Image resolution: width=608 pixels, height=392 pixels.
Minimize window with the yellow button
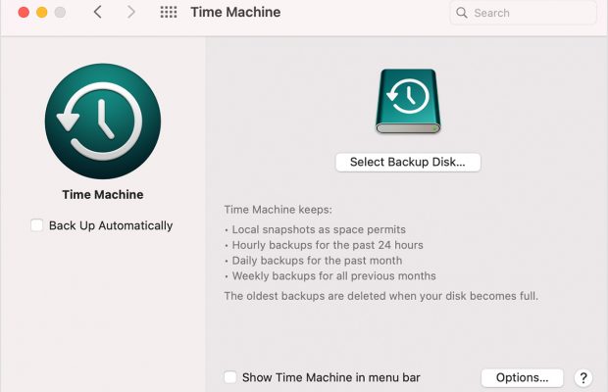point(42,13)
